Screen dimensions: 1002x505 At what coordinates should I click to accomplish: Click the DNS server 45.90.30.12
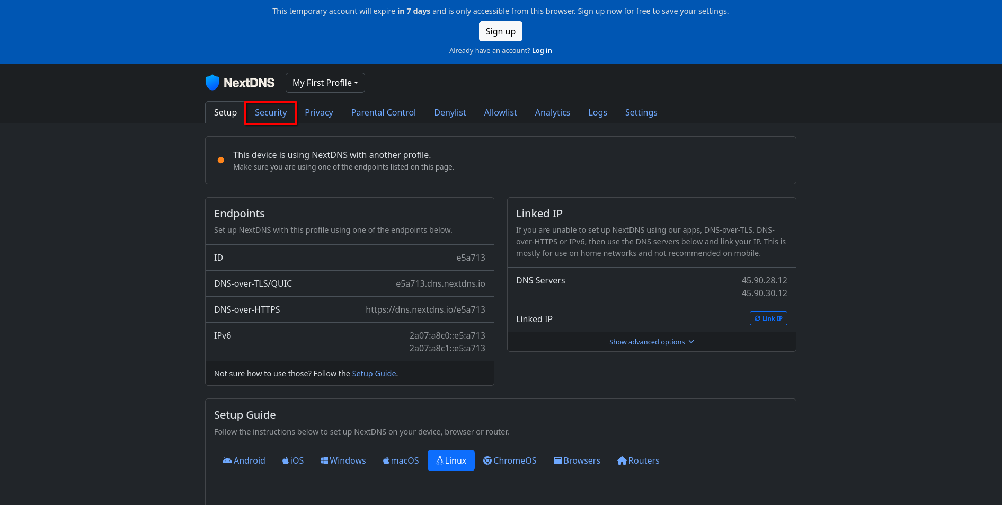point(764,293)
